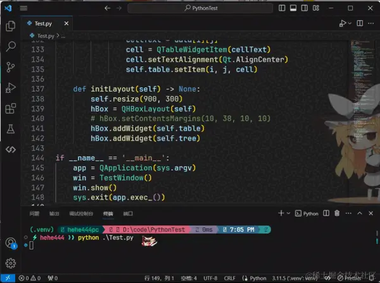Viewport: 380px width, 283px height.
Task: Open the Extensions view
Action: coord(11,108)
